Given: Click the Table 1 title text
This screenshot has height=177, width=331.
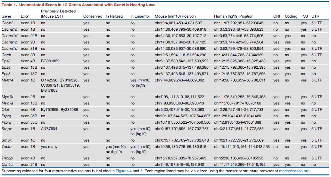Looking at the screenshot, I should click(x=79, y=5).
